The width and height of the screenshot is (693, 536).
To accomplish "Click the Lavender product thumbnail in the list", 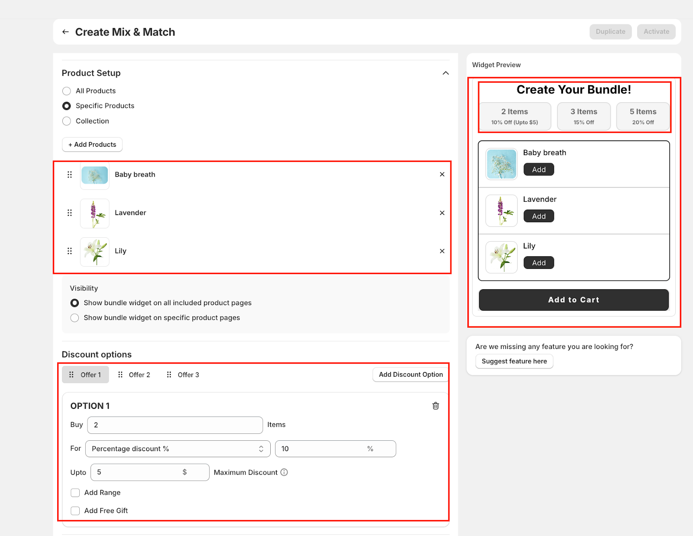I will [x=95, y=213].
